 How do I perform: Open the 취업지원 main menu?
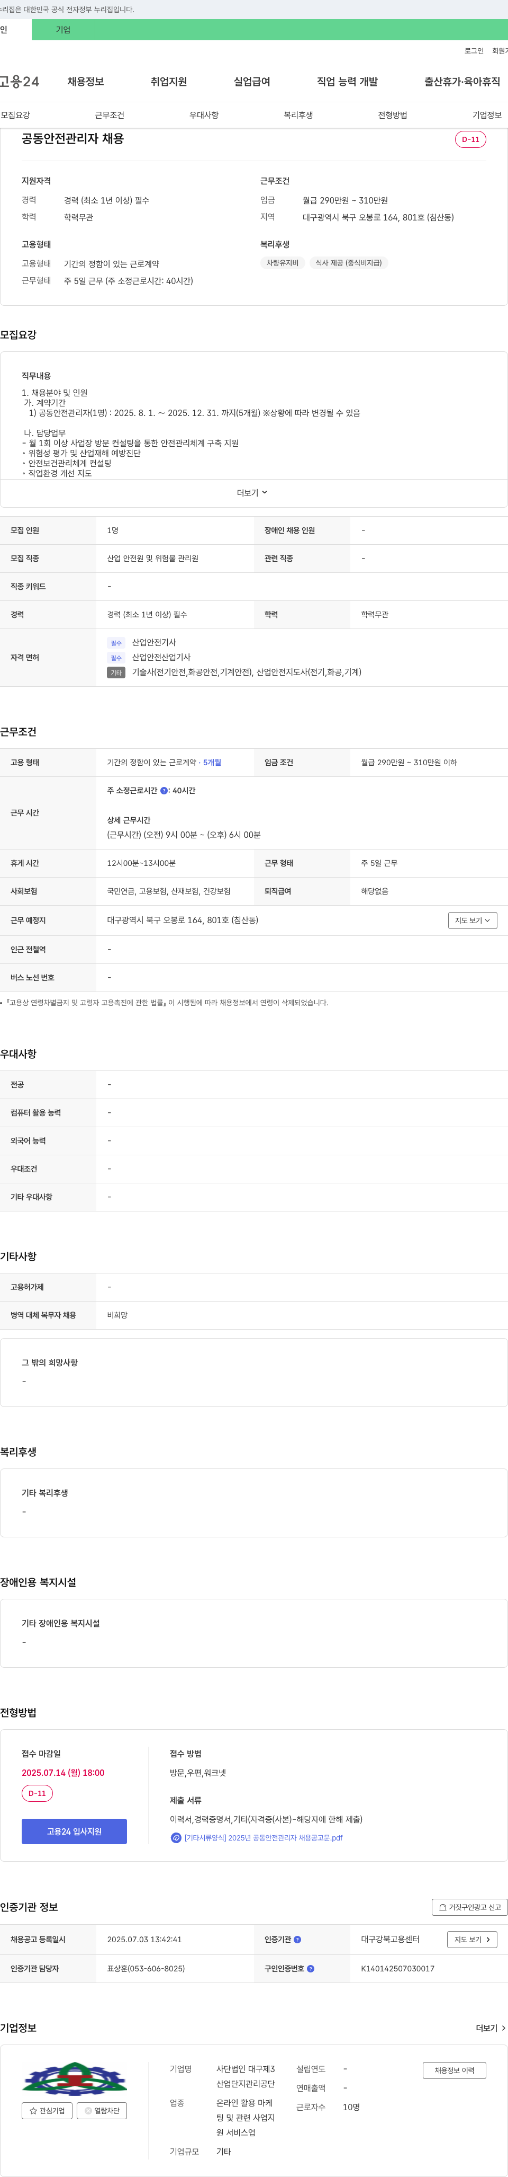[169, 81]
